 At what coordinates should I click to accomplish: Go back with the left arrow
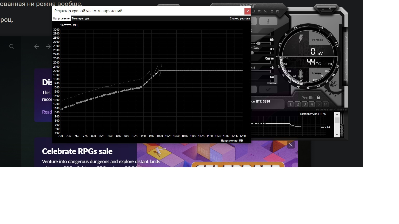click(x=37, y=46)
